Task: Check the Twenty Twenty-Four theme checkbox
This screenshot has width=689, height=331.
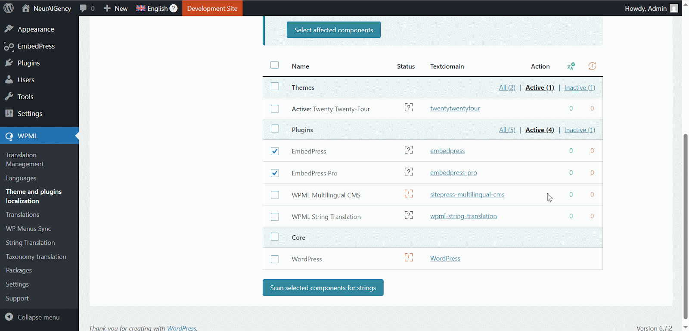Action: (275, 109)
